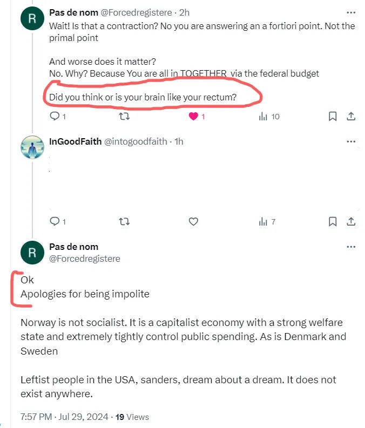Viewport: 365px width, 428px height.
Task: Reply to the first Pas de nom tweet
Action: (x=55, y=116)
